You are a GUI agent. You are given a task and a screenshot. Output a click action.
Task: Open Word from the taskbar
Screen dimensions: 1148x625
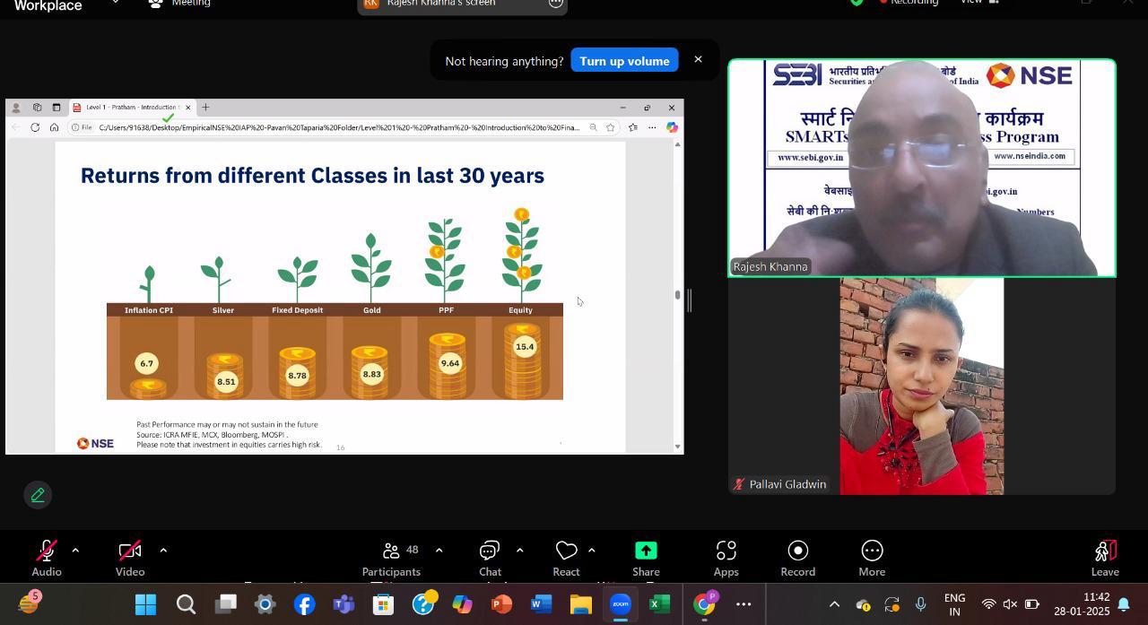[541, 604]
